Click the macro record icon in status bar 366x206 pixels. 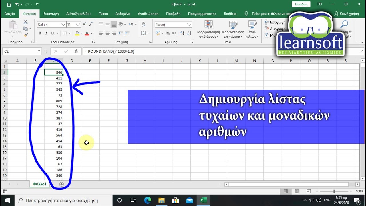click(x=5, y=191)
